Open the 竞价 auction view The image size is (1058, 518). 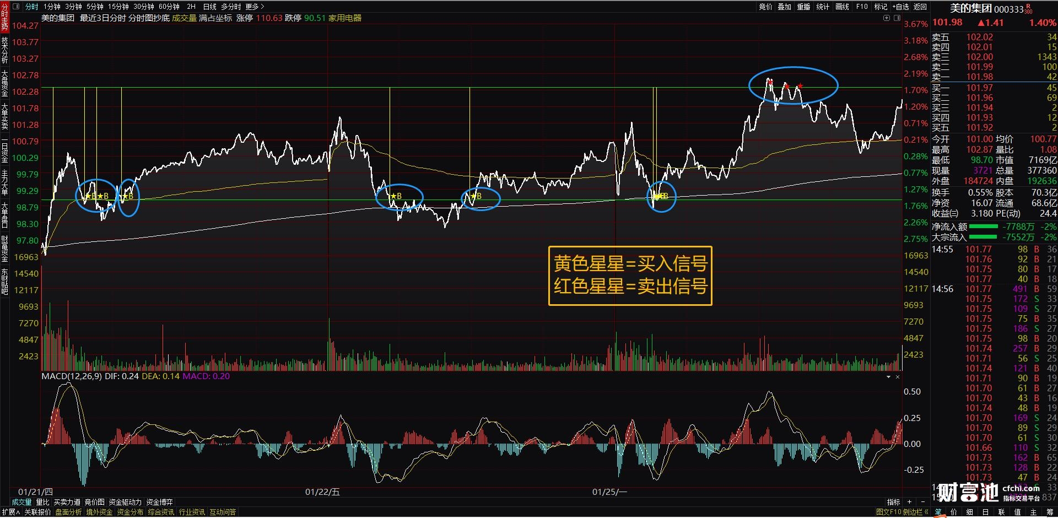click(x=765, y=7)
